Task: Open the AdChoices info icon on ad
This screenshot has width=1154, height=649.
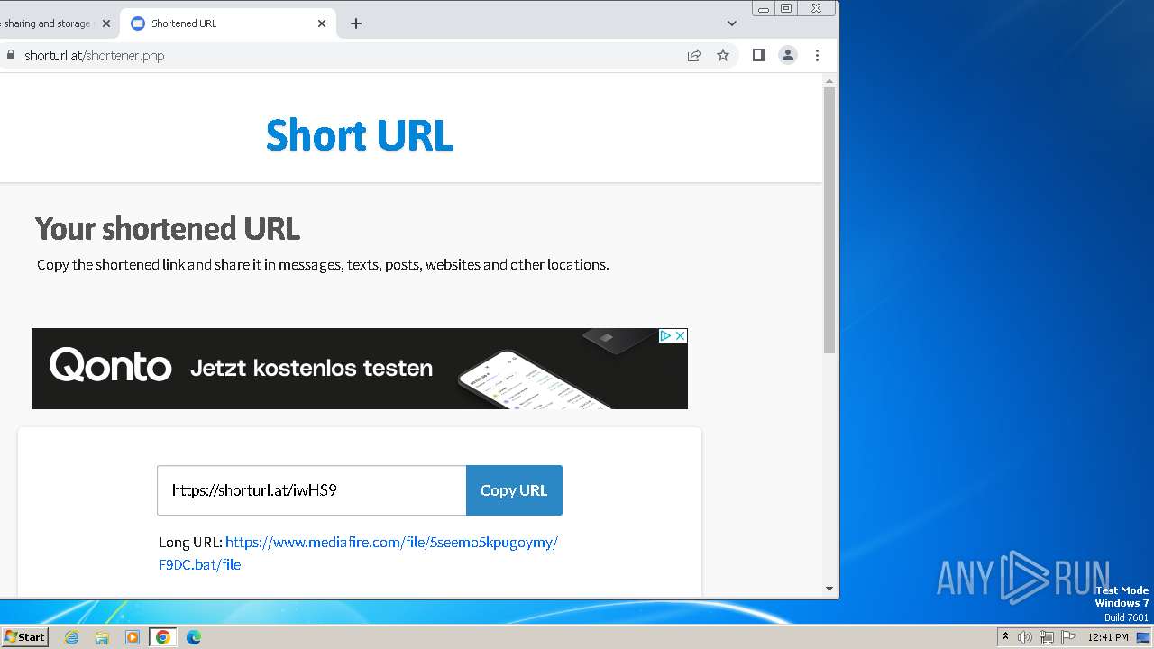Action: tap(665, 335)
